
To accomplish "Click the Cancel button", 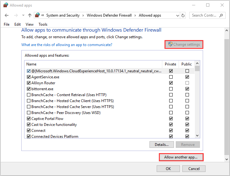I will click(x=194, y=169).
